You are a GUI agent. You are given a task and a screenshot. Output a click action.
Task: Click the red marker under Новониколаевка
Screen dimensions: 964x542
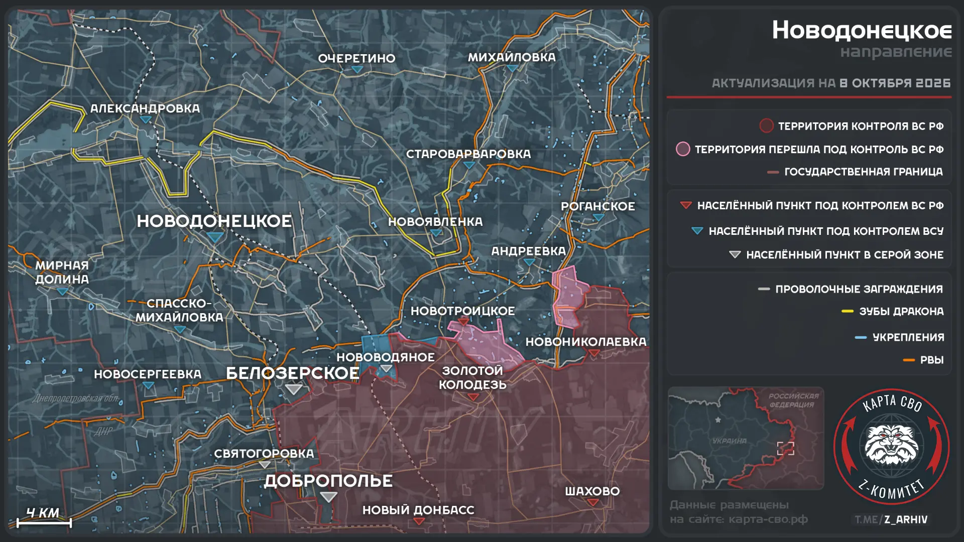594,353
